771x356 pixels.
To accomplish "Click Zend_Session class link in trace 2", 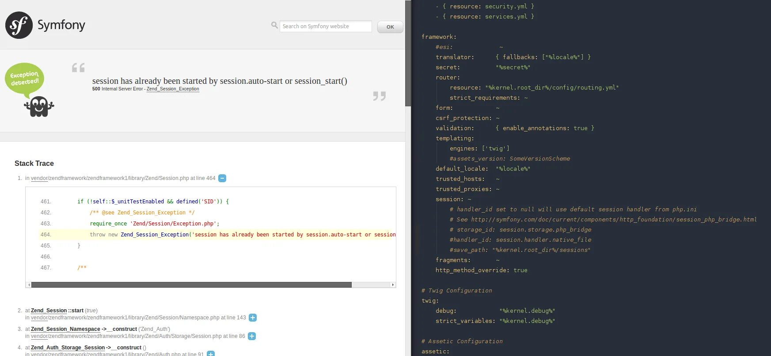I will pyautogui.click(x=49, y=311).
